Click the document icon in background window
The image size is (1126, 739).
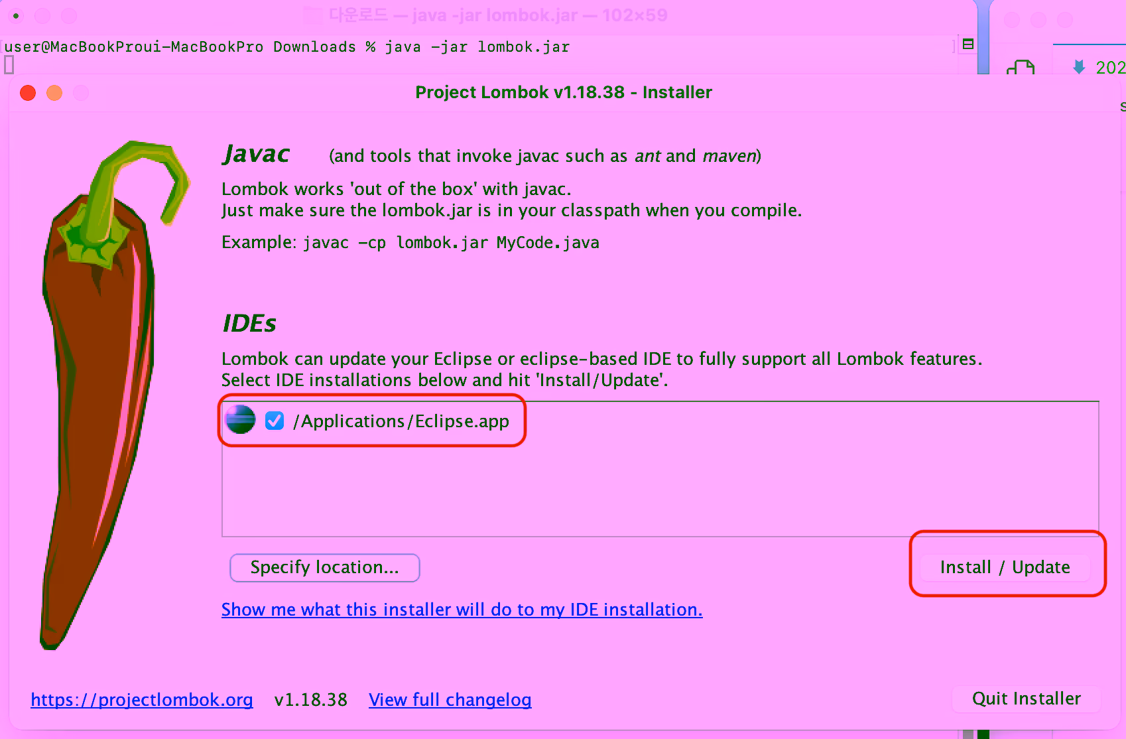1021,67
